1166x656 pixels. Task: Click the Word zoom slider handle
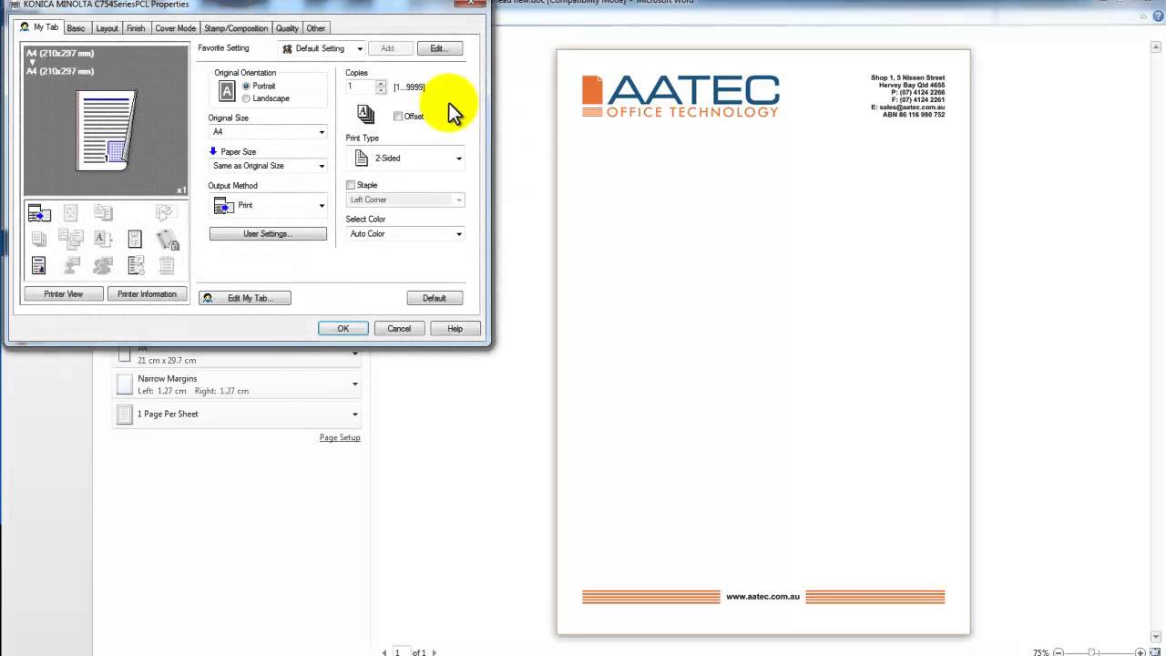pos(1091,652)
